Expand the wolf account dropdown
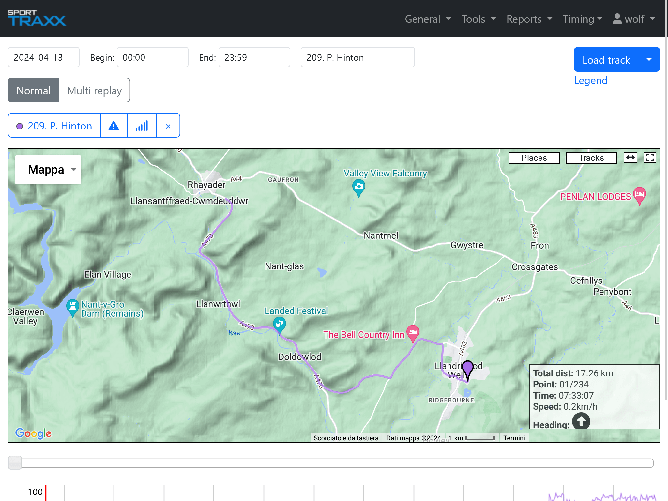The width and height of the screenshot is (668, 501). pos(652,19)
